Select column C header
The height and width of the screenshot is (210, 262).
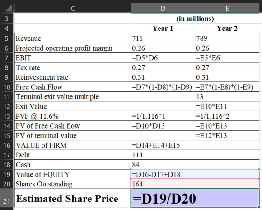coord(72,8)
